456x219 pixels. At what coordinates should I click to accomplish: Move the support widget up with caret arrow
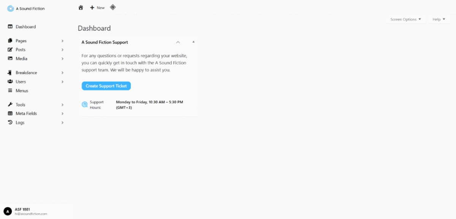click(178, 42)
